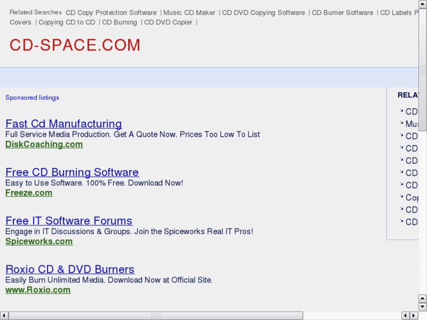Click text 'Engage in IT Discussions & Groups'
427x320 pixels.
(69, 231)
